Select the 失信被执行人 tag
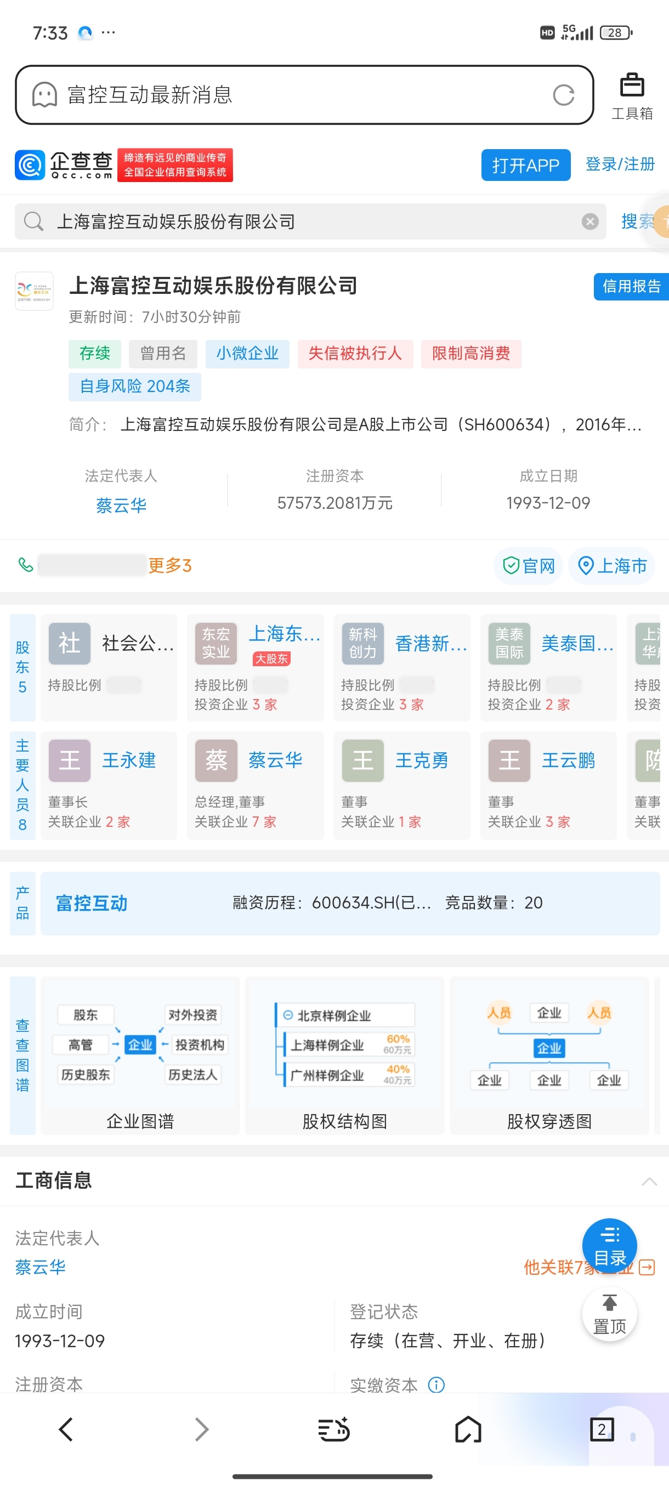The height and width of the screenshot is (1487, 669). pos(355,353)
